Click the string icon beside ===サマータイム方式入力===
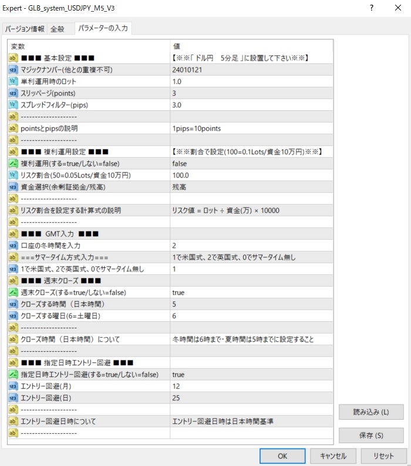Screen dimensions: 411x466 tap(13, 257)
